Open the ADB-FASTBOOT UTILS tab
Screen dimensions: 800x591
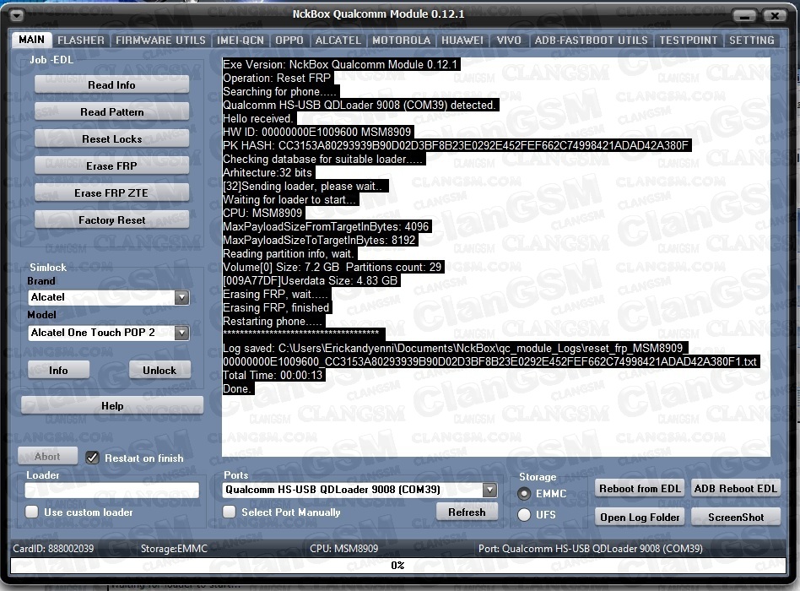591,41
